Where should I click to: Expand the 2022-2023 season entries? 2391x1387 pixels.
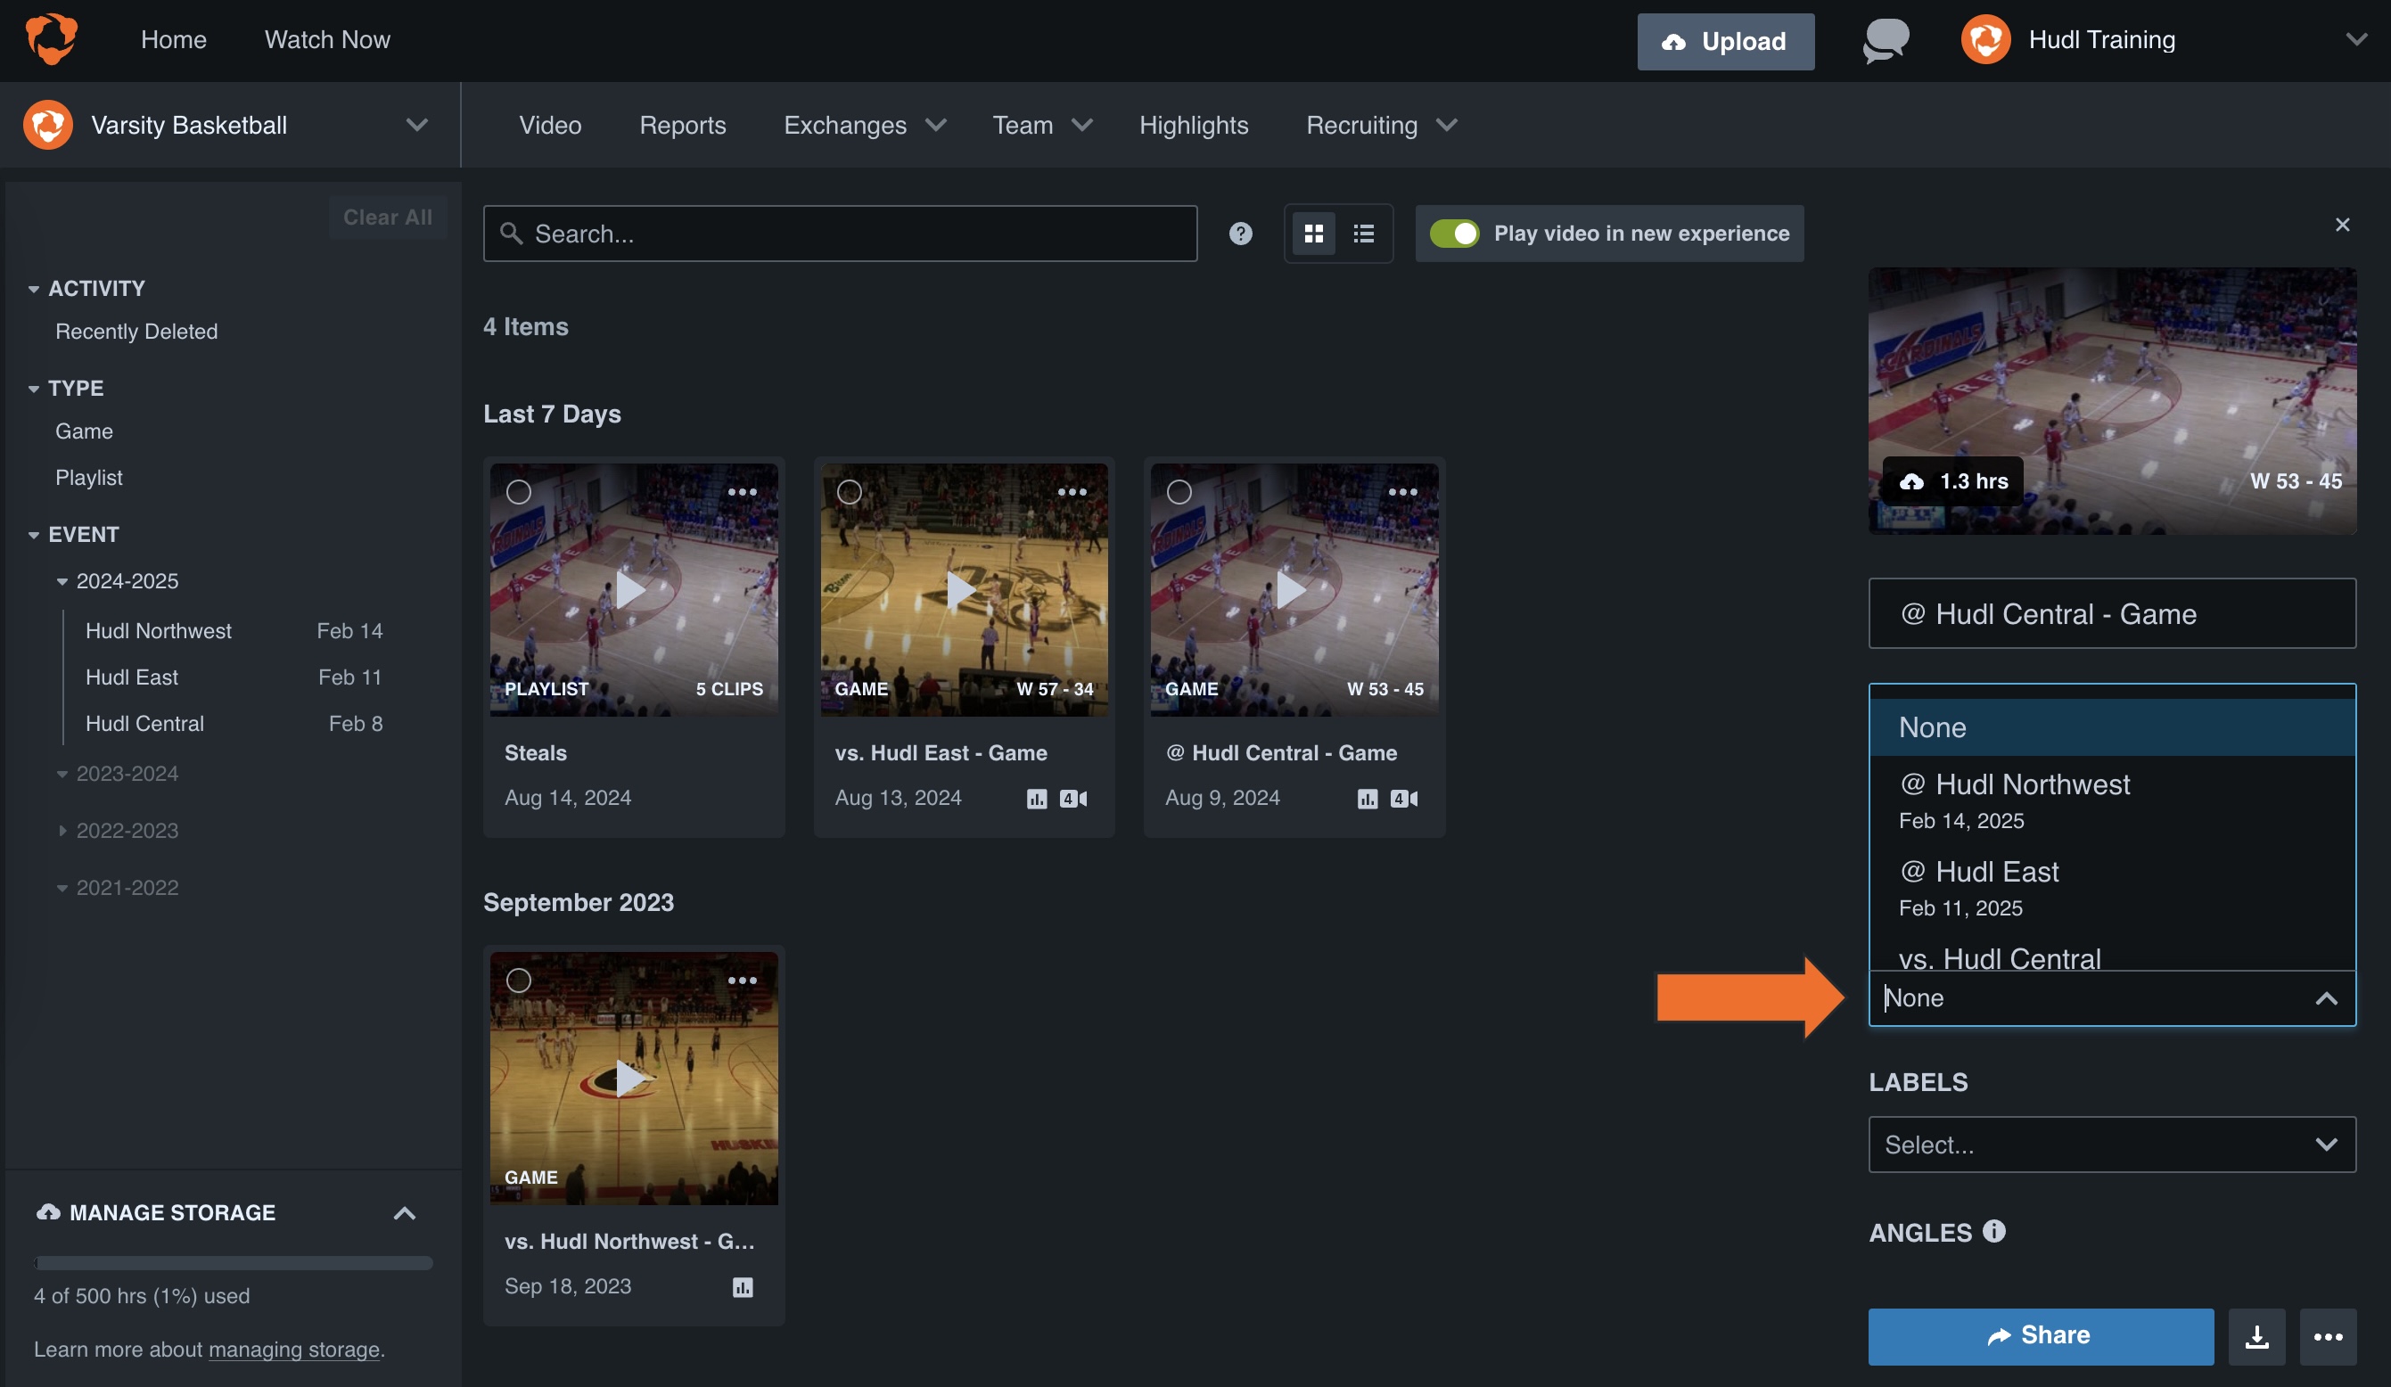(63, 830)
